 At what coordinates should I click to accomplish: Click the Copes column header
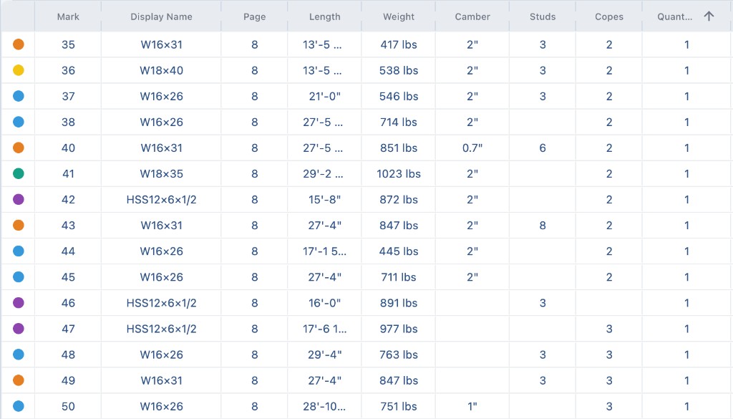pos(609,17)
